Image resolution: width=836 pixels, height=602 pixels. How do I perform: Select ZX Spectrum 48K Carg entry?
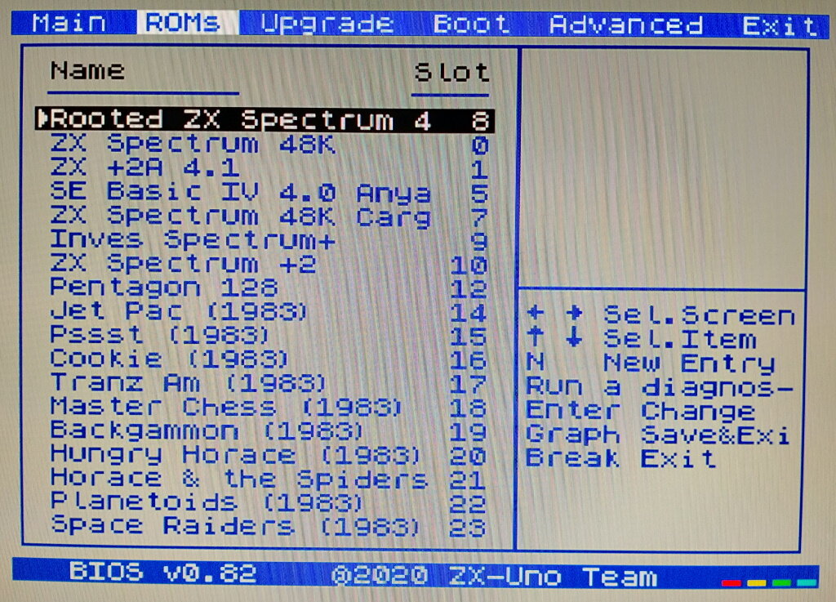(x=269, y=216)
